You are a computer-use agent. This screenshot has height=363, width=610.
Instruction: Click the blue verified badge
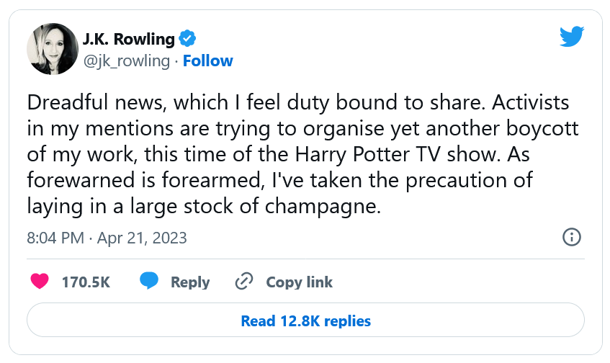click(x=188, y=38)
